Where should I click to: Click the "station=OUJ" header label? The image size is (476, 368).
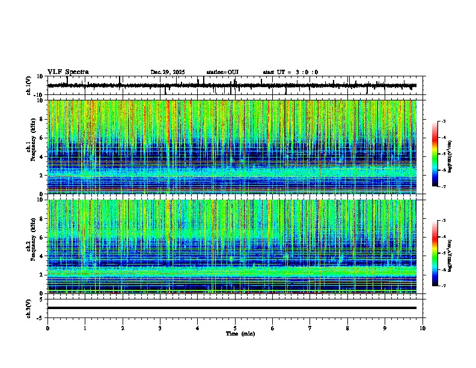(x=222, y=72)
